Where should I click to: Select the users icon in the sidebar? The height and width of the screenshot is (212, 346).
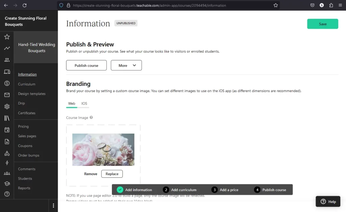(7, 60)
